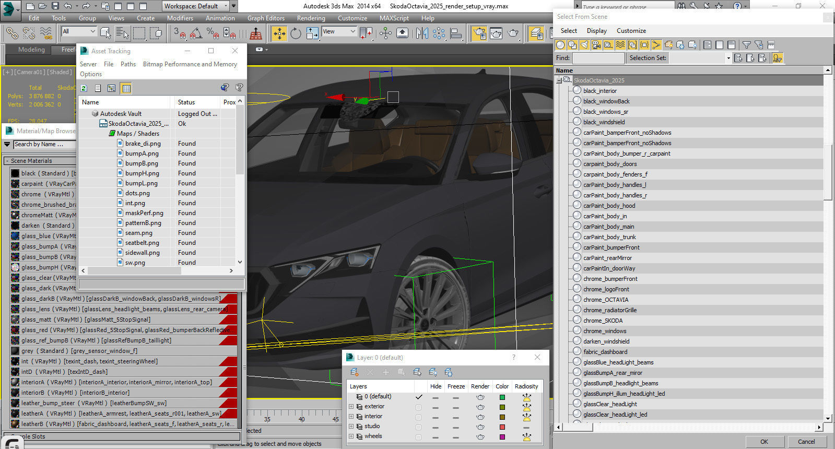This screenshot has width=835, height=449.
Task: Open the Modifiers menu
Action: (x=180, y=18)
